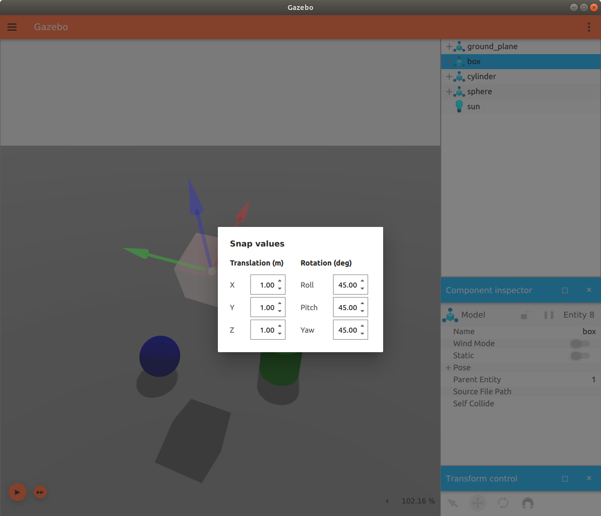601x516 pixels.
Task: Increase Yaw snap value with up arrow
Action: click(x=363, y=326)
